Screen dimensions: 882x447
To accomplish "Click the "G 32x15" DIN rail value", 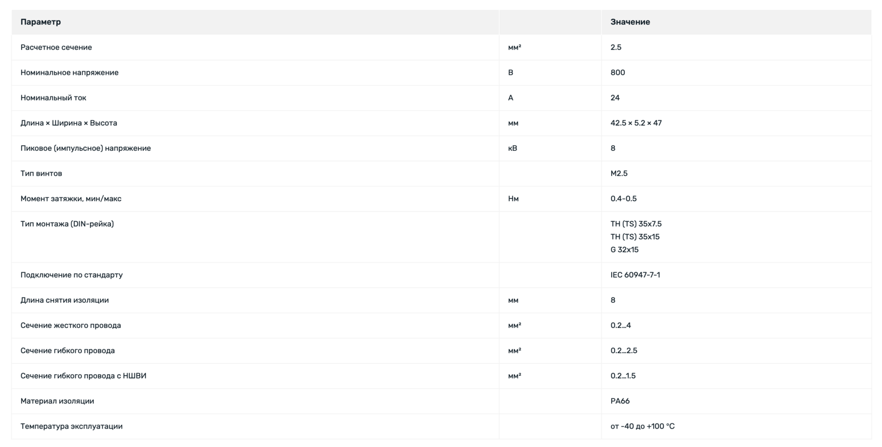I will (624, 249).
